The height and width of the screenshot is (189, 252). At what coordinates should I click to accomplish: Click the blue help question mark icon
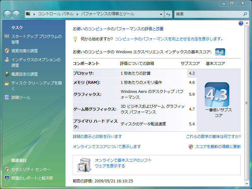pyautogui.click(x=241, y=24)
